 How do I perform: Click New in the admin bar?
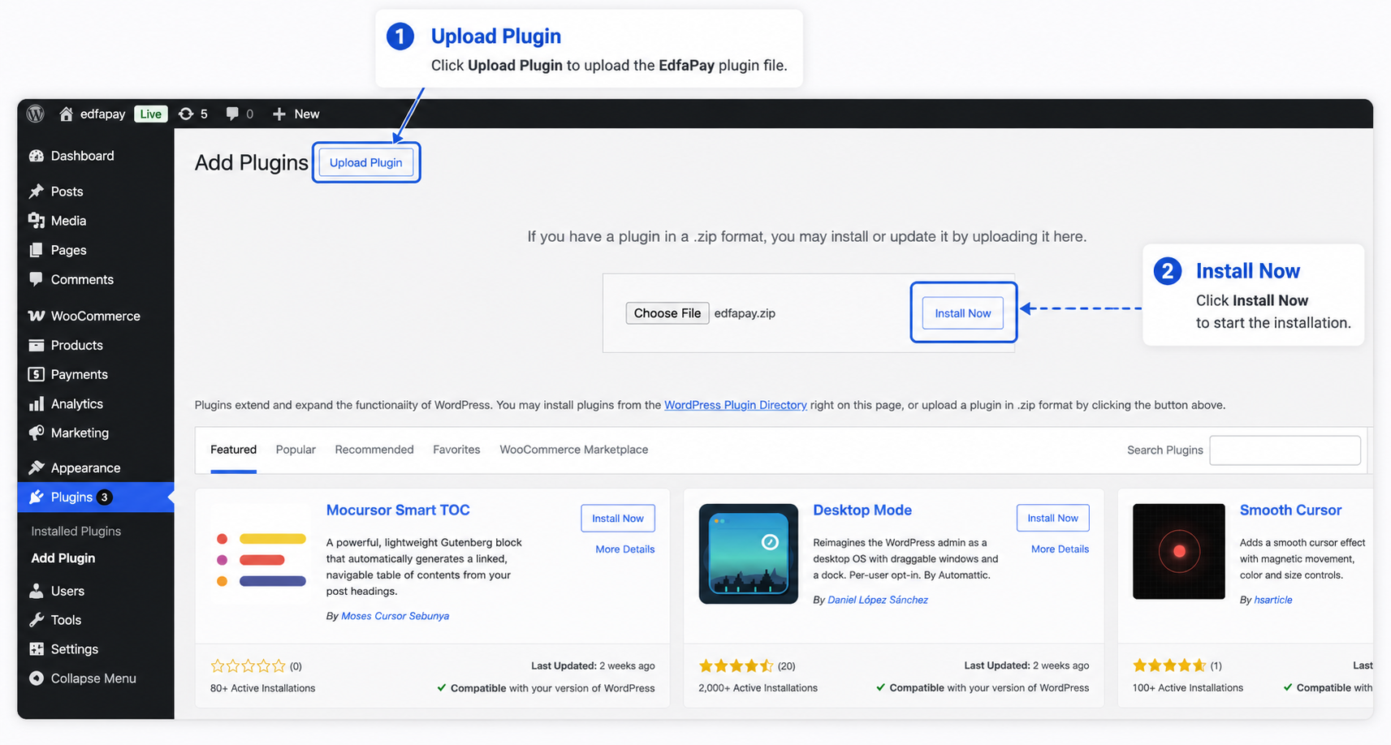tap(306, 114)
